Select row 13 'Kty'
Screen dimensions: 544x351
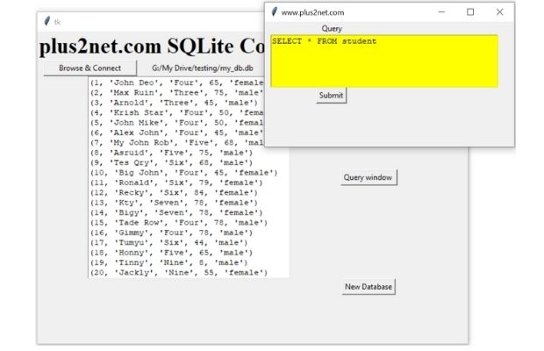(174, 203)
